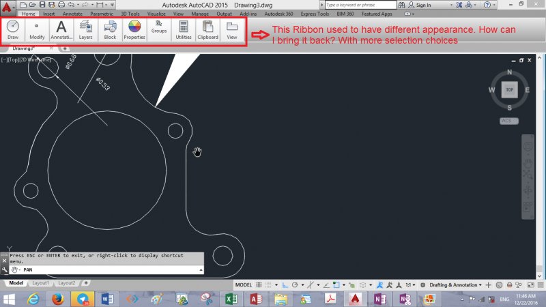The height and width of the screenshot is (307, 546).
Task: Open the Help question mark icon
Action: pyautogui.click(x=487, y=5)
